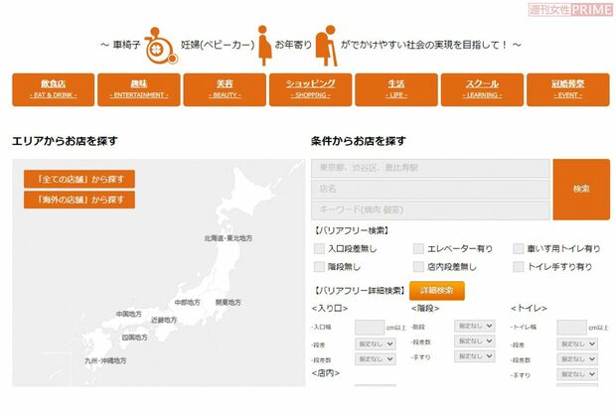Focus the area field with 東京都、渋谷区 placeholder
Viewport: 616px width, 410px height.
[430, 168]
